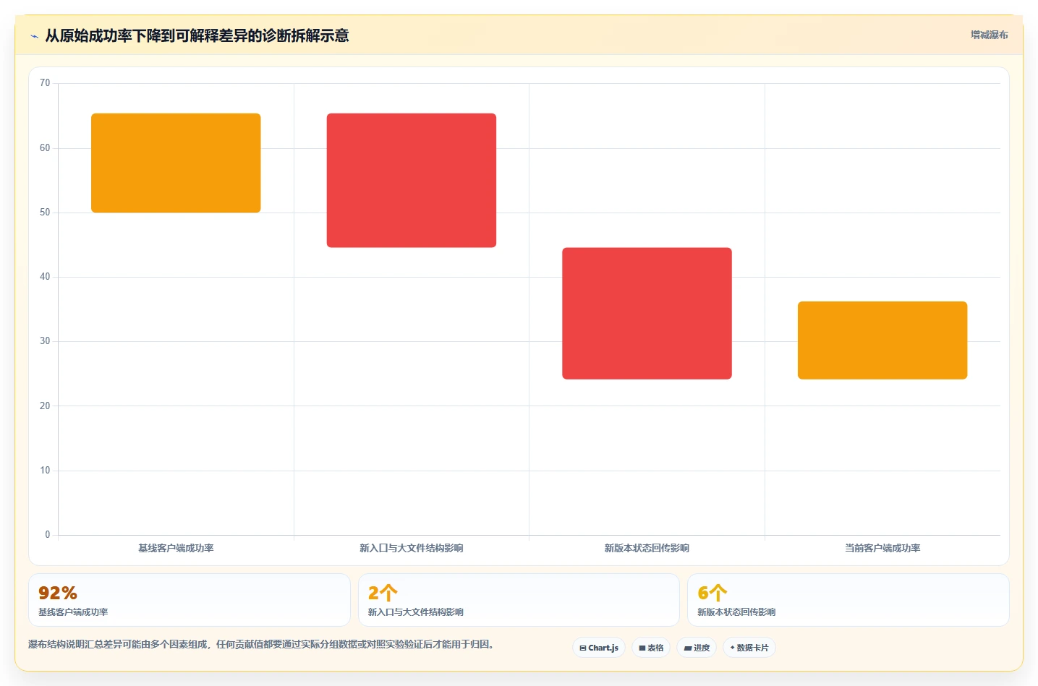The width and height of the screenshot is (1038, 686).
Task: Click the 新入口与大文件结构影响 x-axis label
Action: tap(412, 548)
